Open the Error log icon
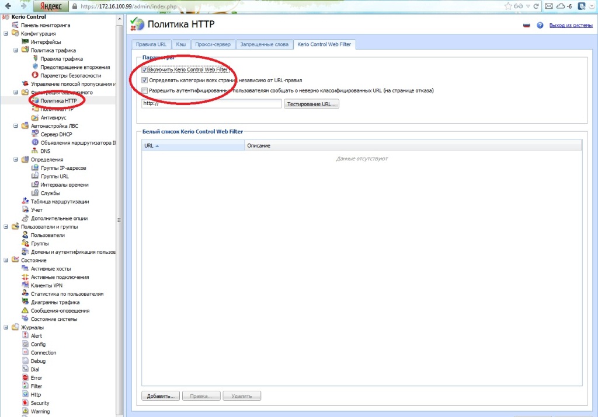This screenshot has width=598, height=417. click(x=25, y=378)
